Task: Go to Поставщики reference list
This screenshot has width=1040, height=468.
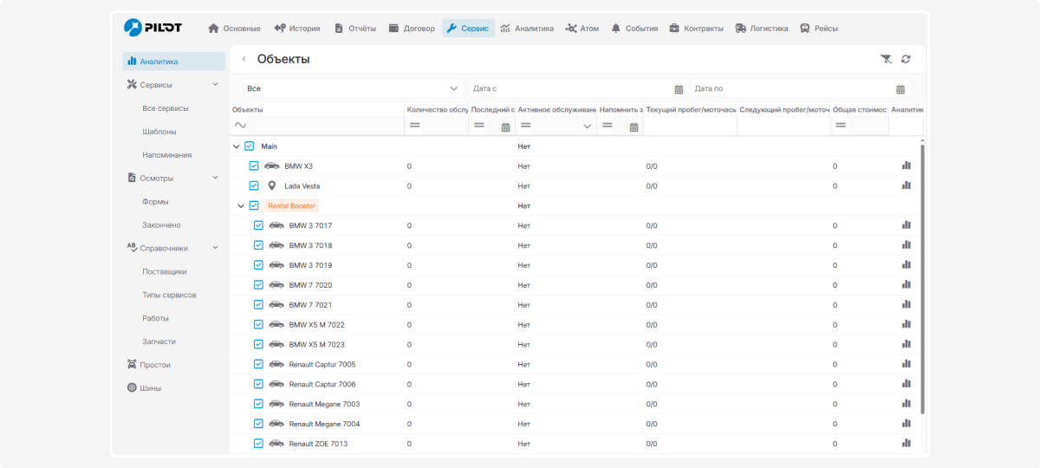Action: coord(165,271)
